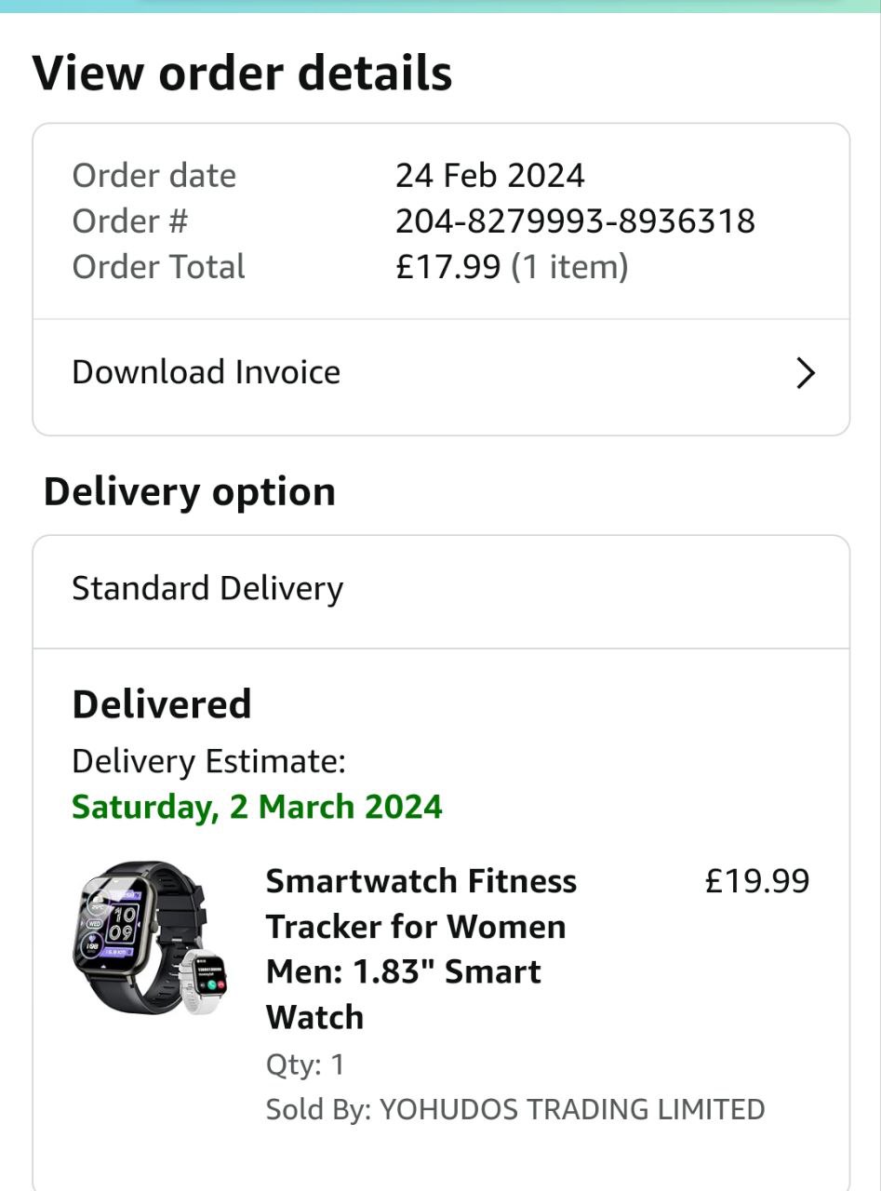Click the order number 204-8279993-8936318
Screen dimensions: 881x1191
(575, 221)
